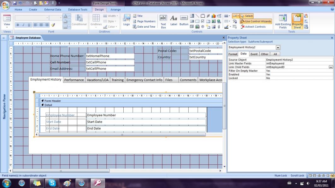Switch to the Arrange ribbon tab
Screen dimensions: 335x188
(x=115, y=10)
